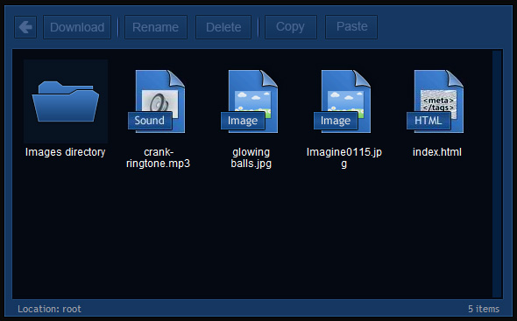The width and height of the screenshot is (517, 321).
Task: Open the Images directory folder icon
Action: (x=66, y=101)
